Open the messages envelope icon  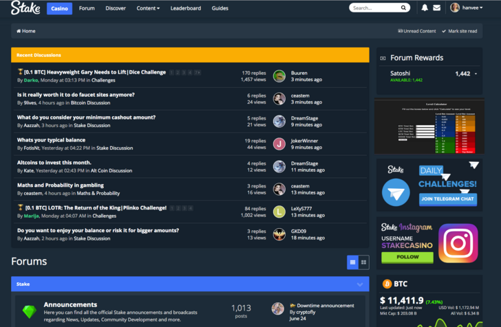point(436,8)
